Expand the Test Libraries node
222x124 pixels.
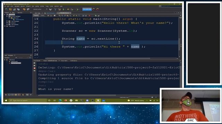tap(7, 24)
